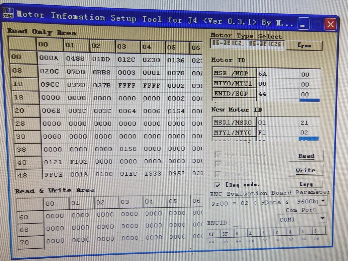
Task: Click row header 30 in Read Only Area
Action: click(x=28, y=137)
